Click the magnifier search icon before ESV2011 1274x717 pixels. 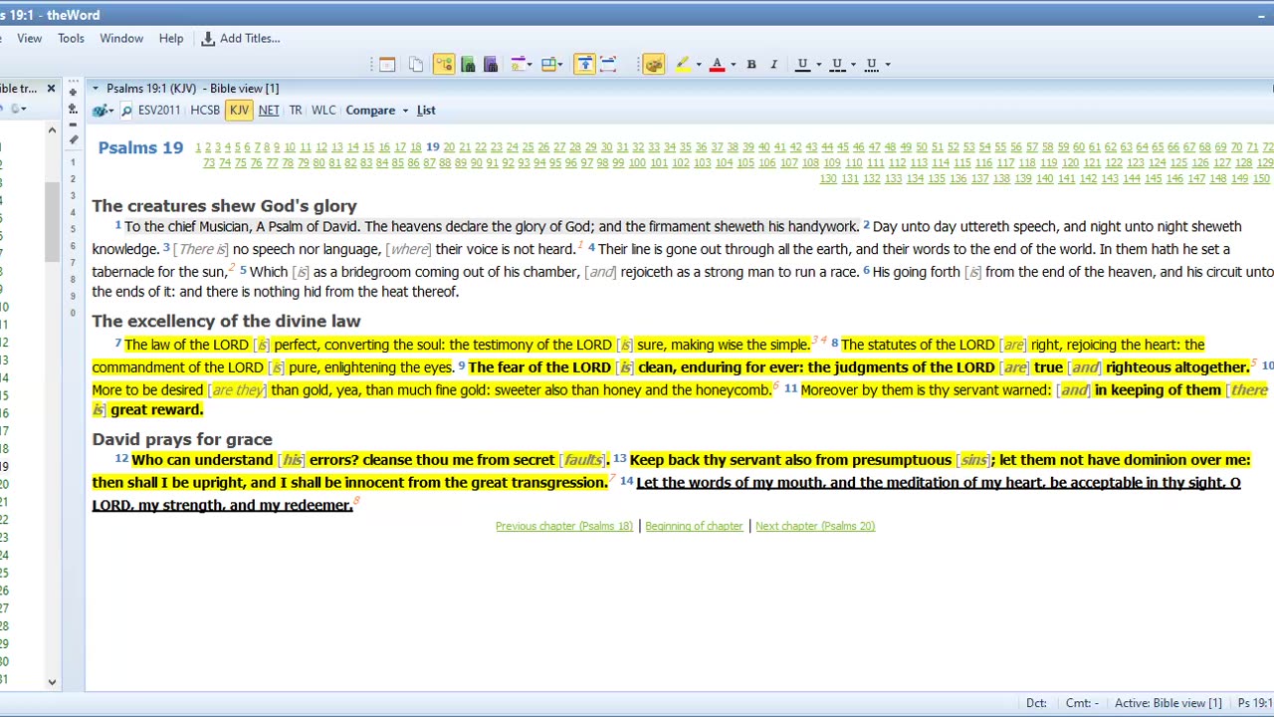pyautogui.click(x=126, y=111)
